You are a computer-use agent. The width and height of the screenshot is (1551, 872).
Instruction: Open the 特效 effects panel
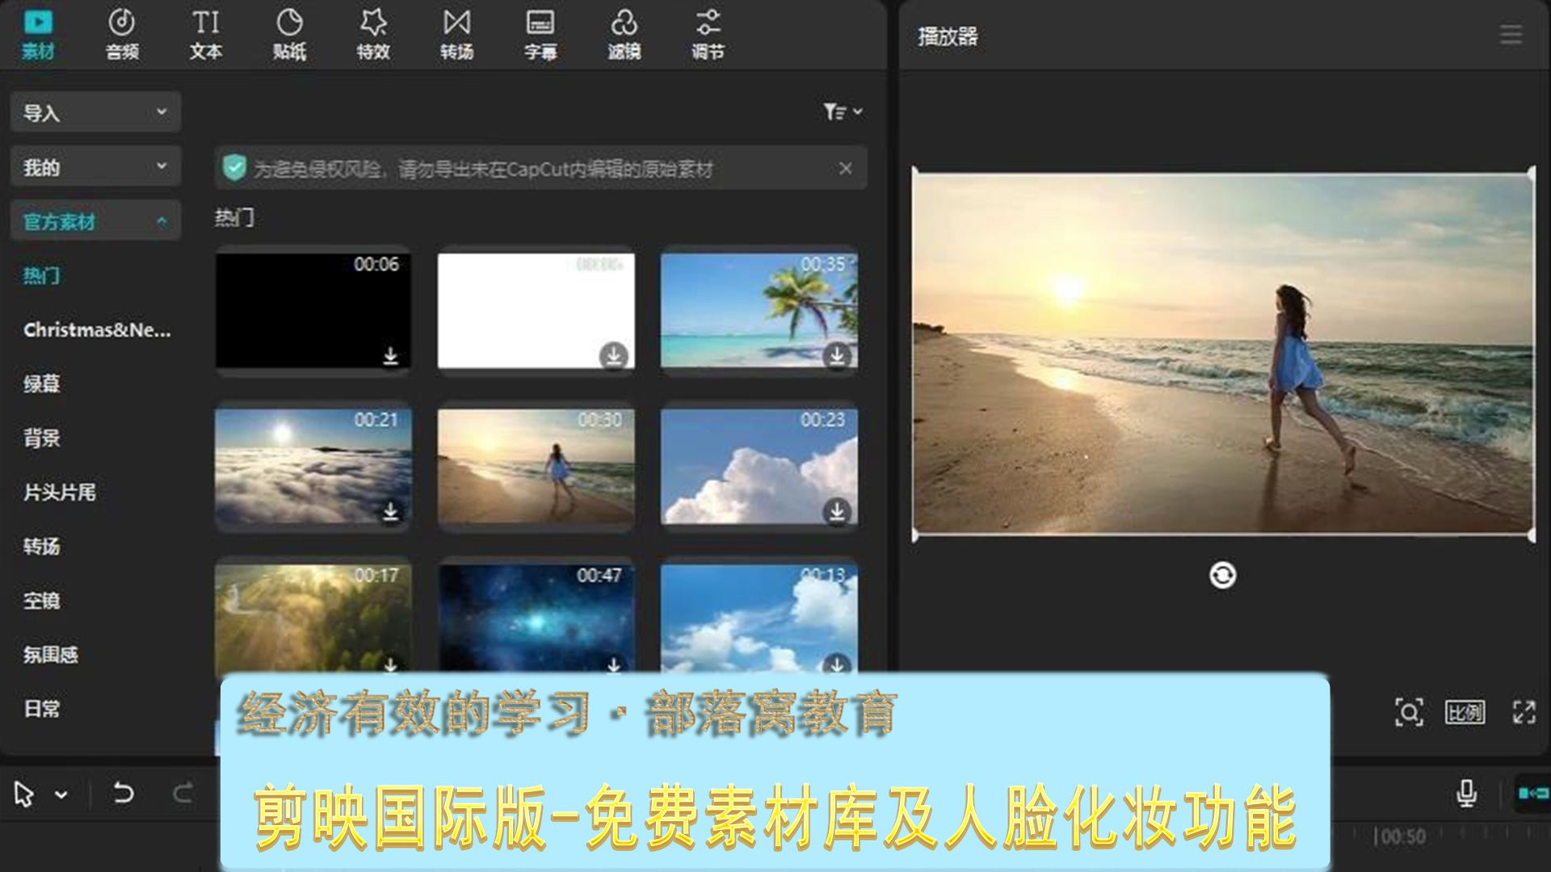pos(373,34)
